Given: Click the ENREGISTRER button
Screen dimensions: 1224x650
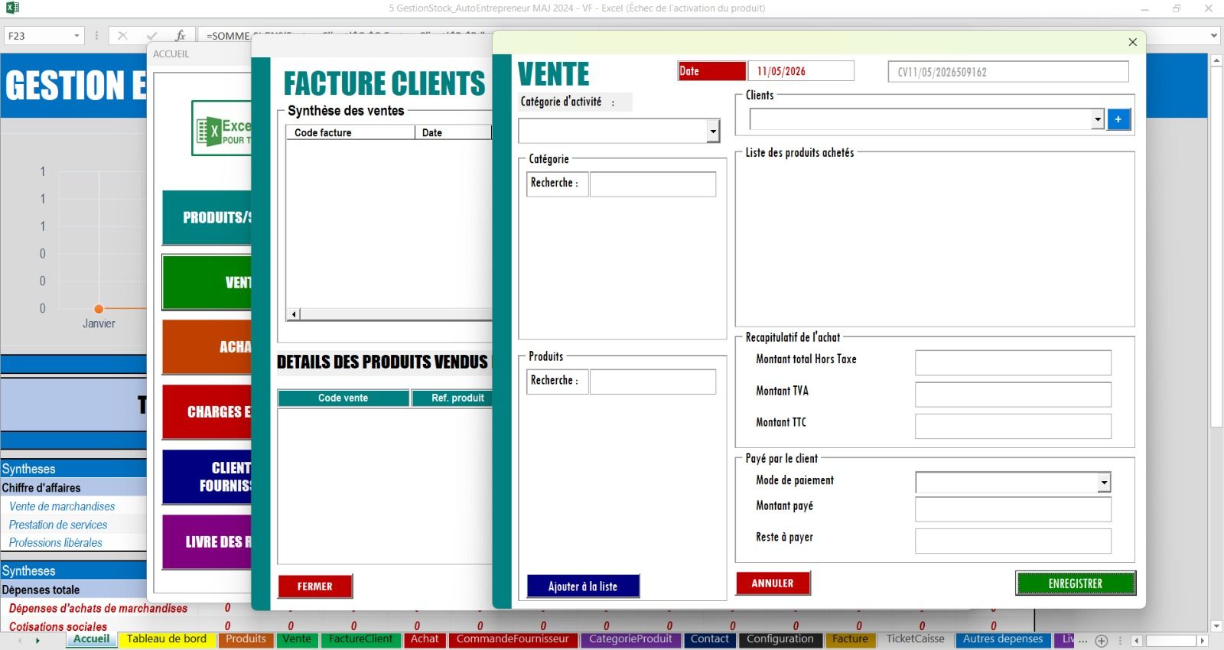Looking at the screenshot, I should pyautogui.click(x=1076, y=583).
